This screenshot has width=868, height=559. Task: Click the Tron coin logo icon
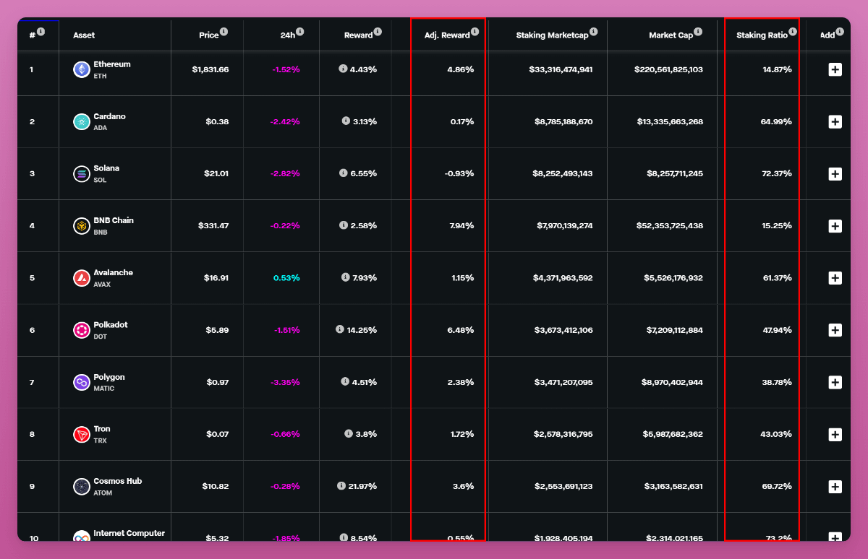coord(82,434)
